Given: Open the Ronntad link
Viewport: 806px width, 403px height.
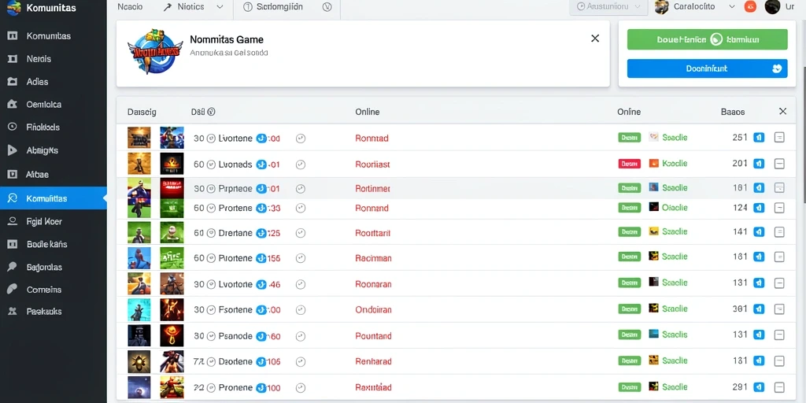Looking at the screenshot, I should pyautogui.click(x=372, y=138).
